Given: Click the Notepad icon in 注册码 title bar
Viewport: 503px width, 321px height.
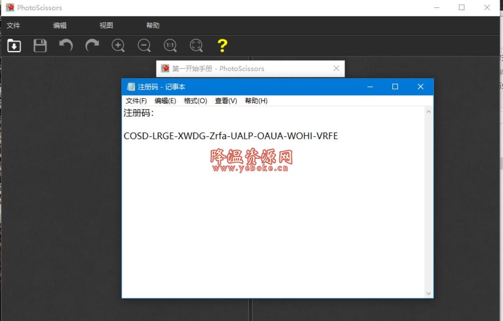Looking at the screenshot, I should pos(131,86).
